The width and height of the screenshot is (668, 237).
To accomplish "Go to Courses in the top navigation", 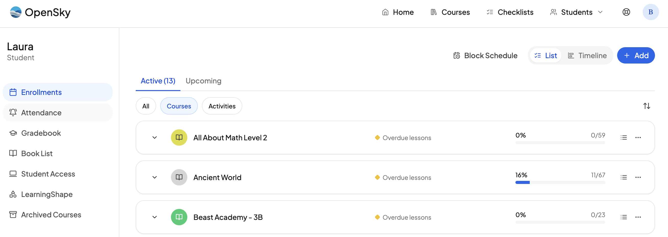I will (x=450, y=12).
